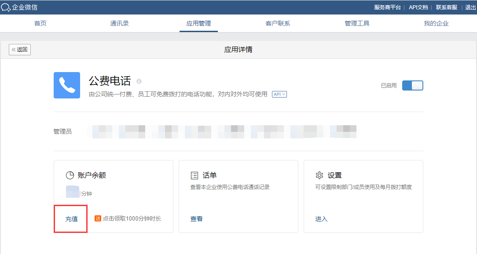The width and height of the screenshot is (477, 254).
Task: Click 进入 to enter settings
Action: pyautogui.click(x=321, y=219)
